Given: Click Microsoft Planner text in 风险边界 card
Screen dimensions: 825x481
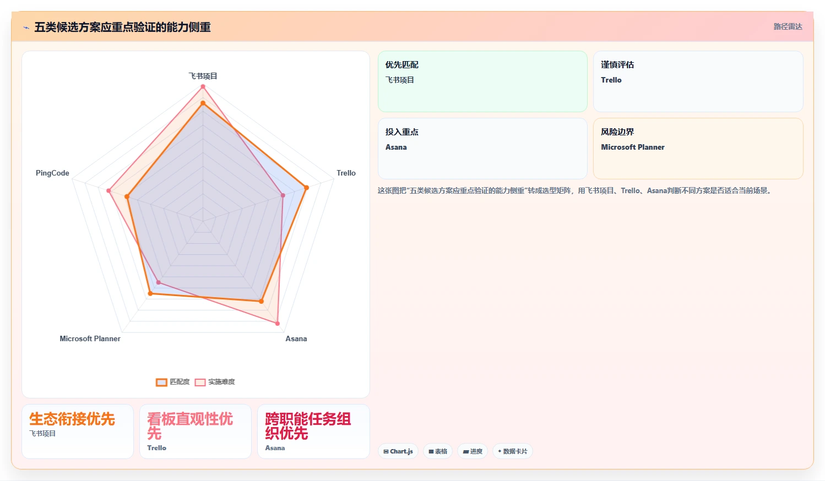Looking at the screenshot, I should [x=632, y=147].
